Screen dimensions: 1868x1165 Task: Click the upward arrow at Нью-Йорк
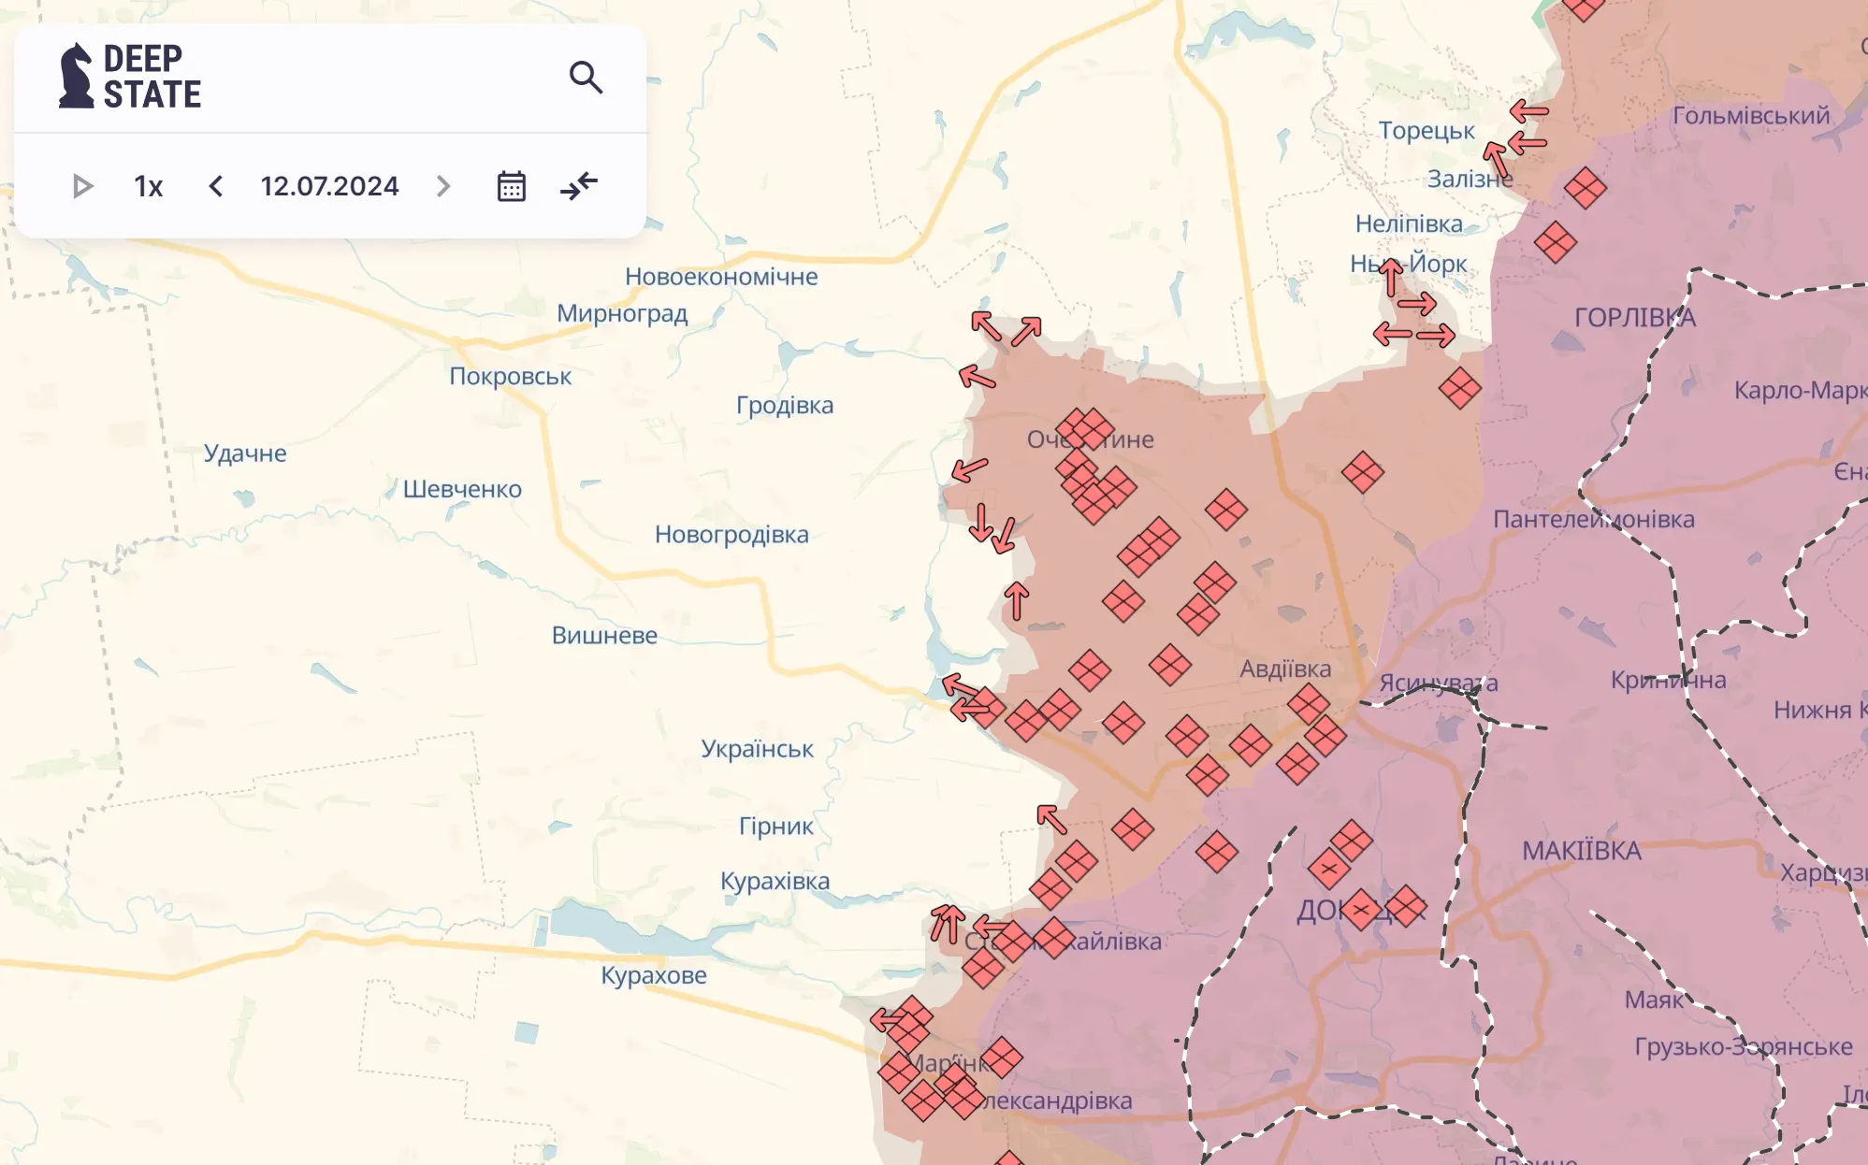click(1391, 278)
